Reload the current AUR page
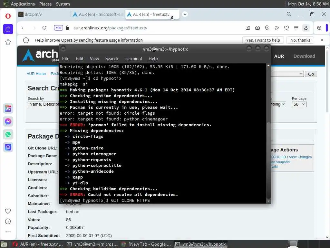The width and height of the screenshot is (330, 248). [x=44, y=28]
